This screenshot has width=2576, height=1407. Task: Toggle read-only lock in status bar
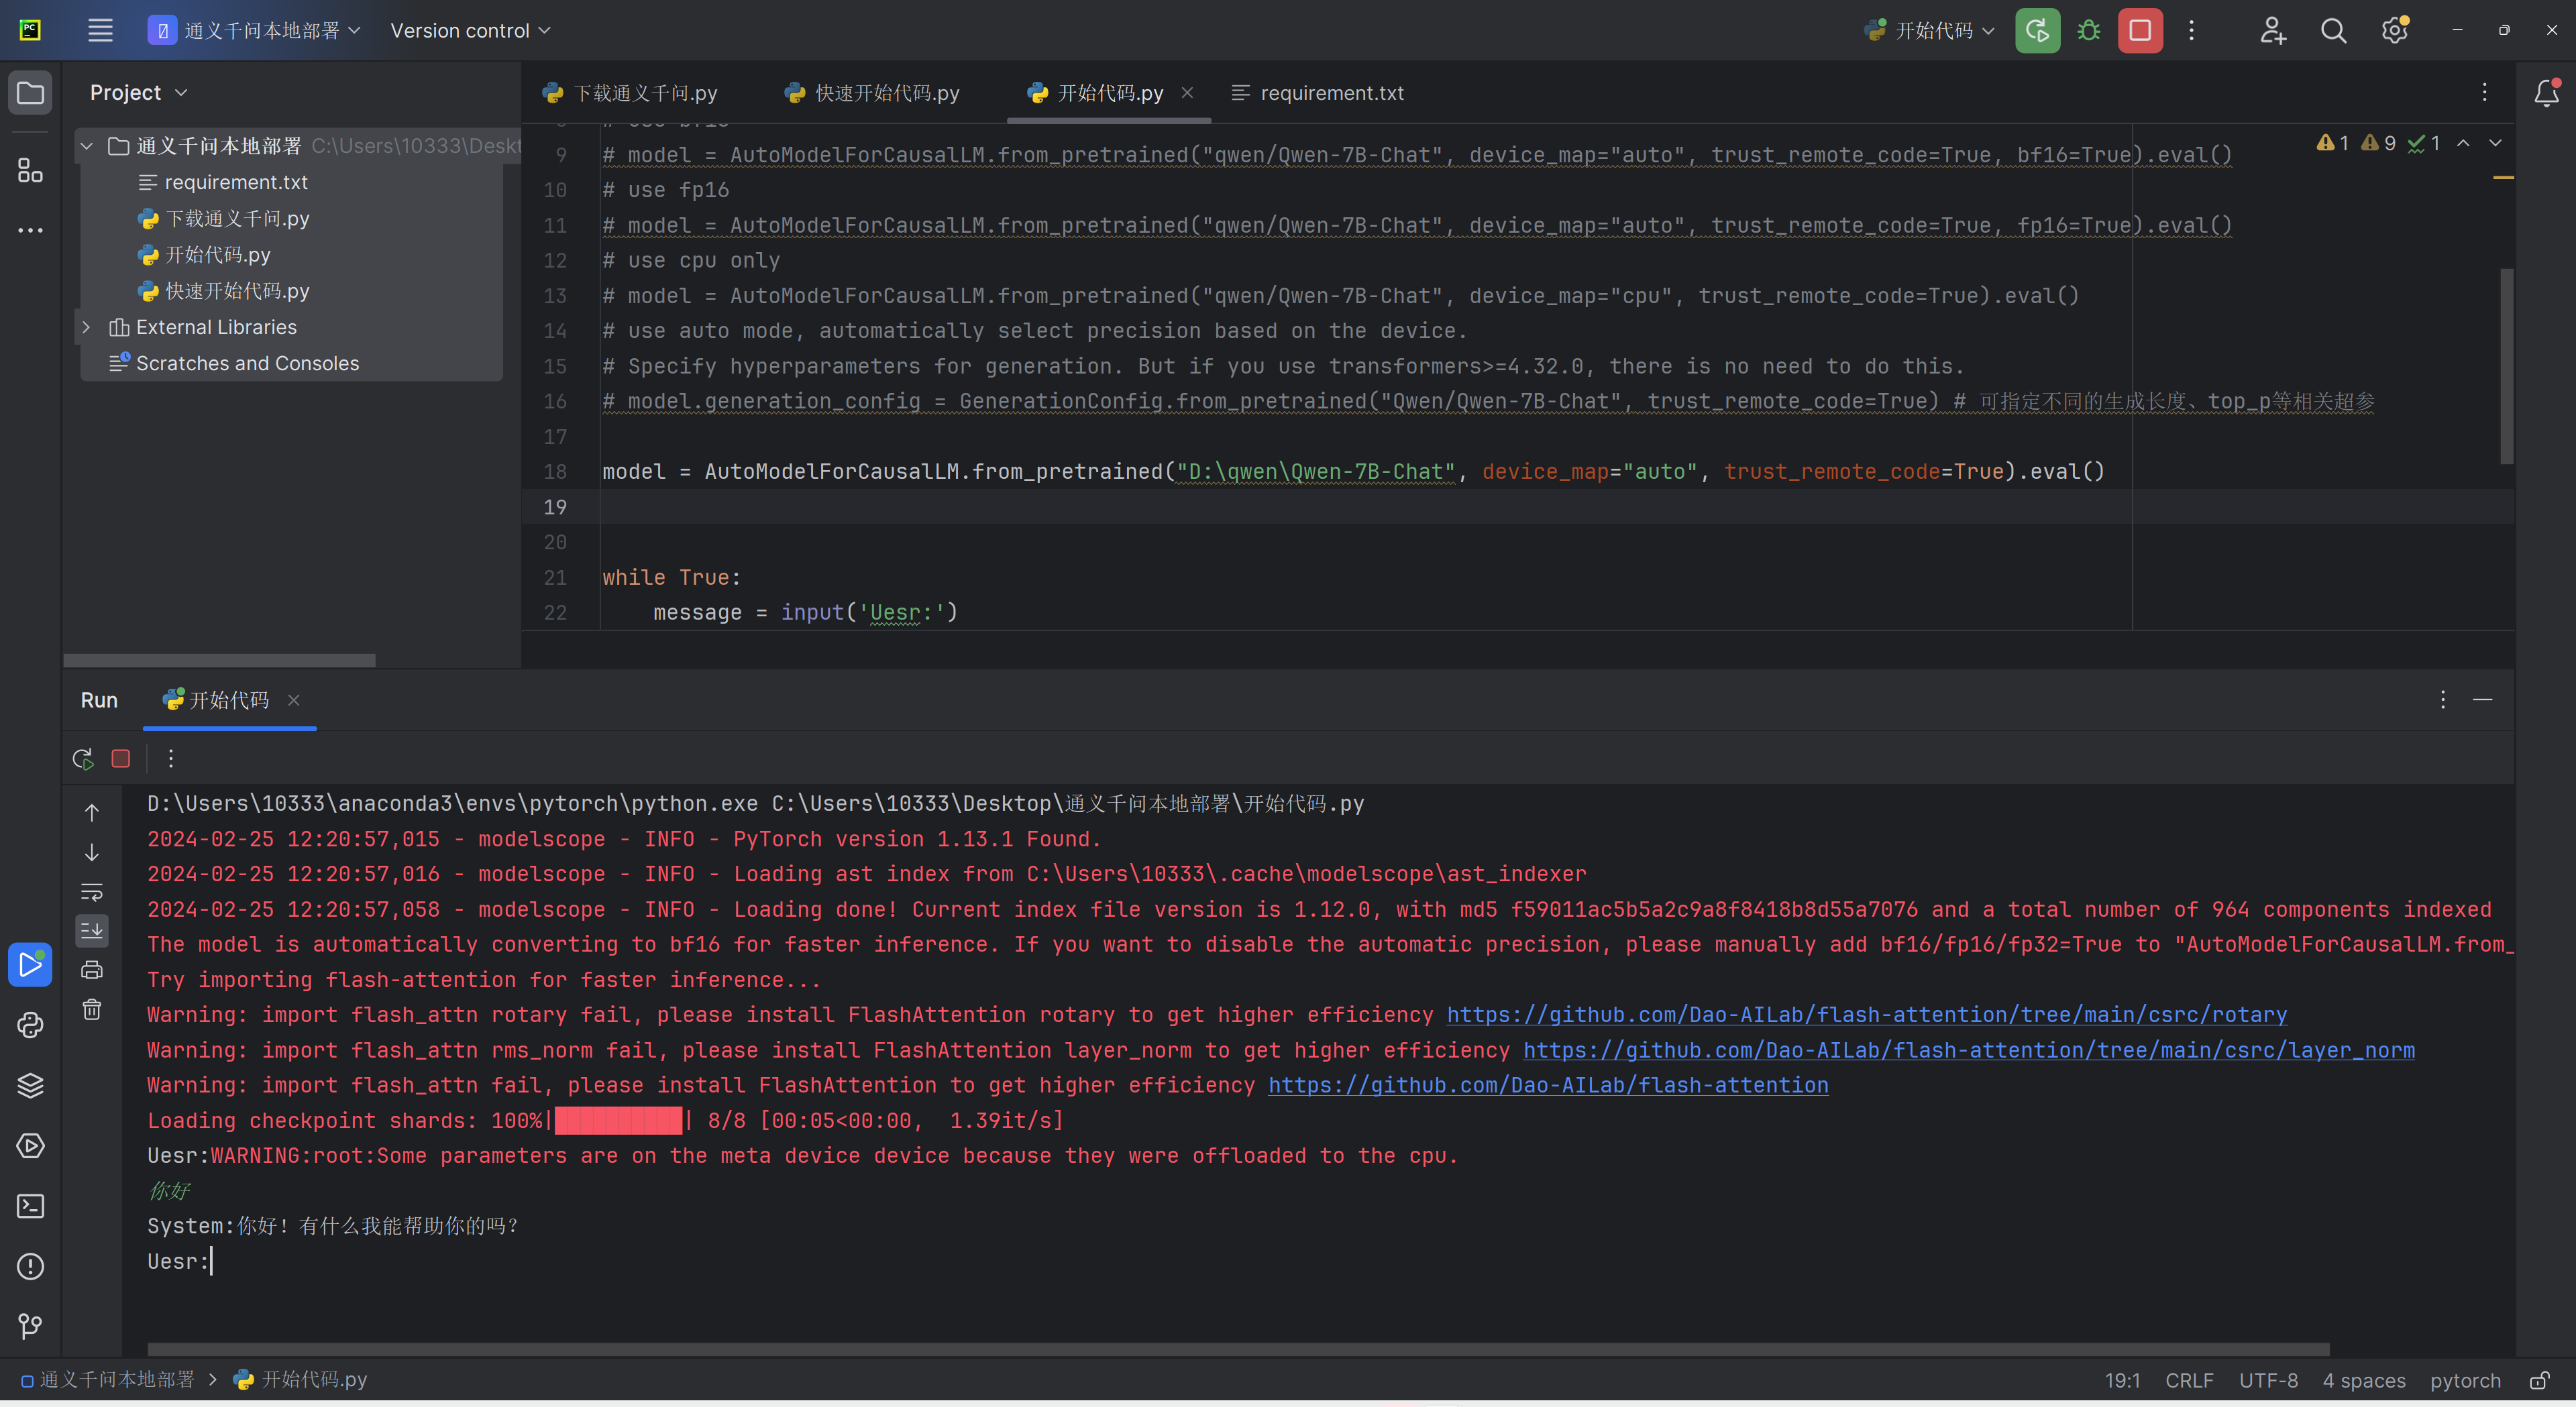pos(2539,1381)
